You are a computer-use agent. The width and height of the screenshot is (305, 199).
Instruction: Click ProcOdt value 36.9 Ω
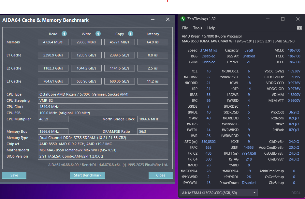(294, 112)
